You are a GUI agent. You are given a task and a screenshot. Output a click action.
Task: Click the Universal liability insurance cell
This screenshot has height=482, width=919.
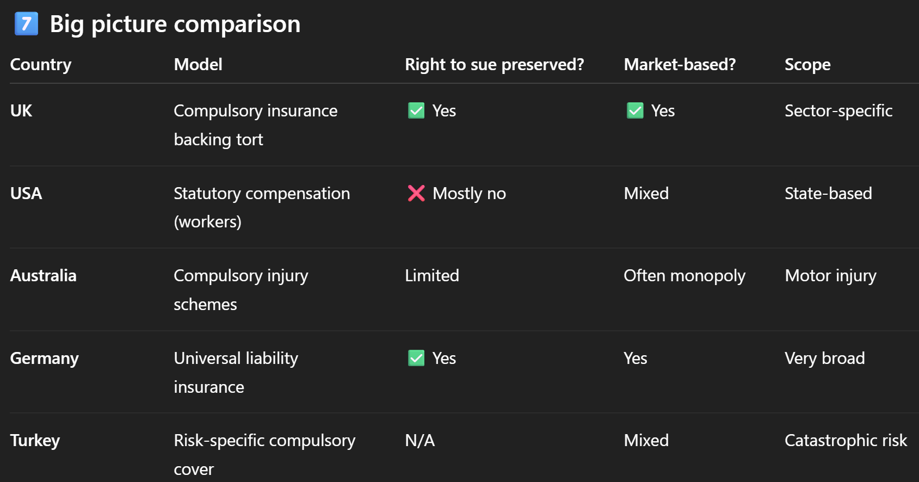(236, 373)
